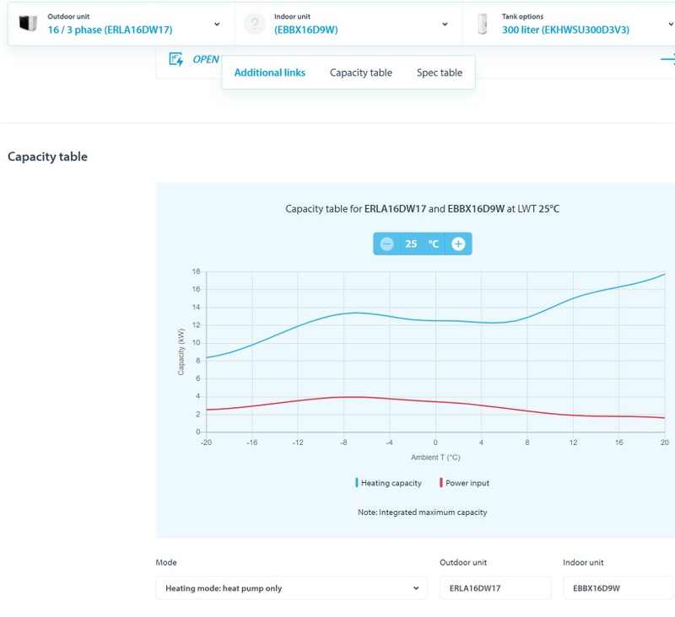Image resolution: width=675 pixels, height=617 pixels.
Task: Toggle Power input legend series
Action: (464, 483)
